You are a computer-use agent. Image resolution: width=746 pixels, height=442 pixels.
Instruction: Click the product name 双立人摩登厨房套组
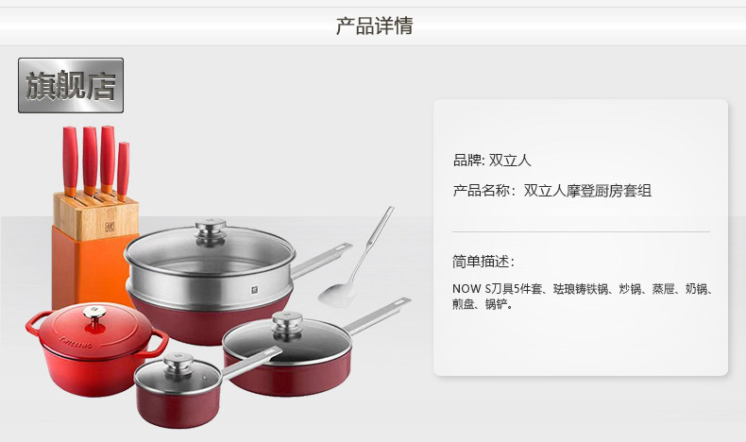click(587, 191)
